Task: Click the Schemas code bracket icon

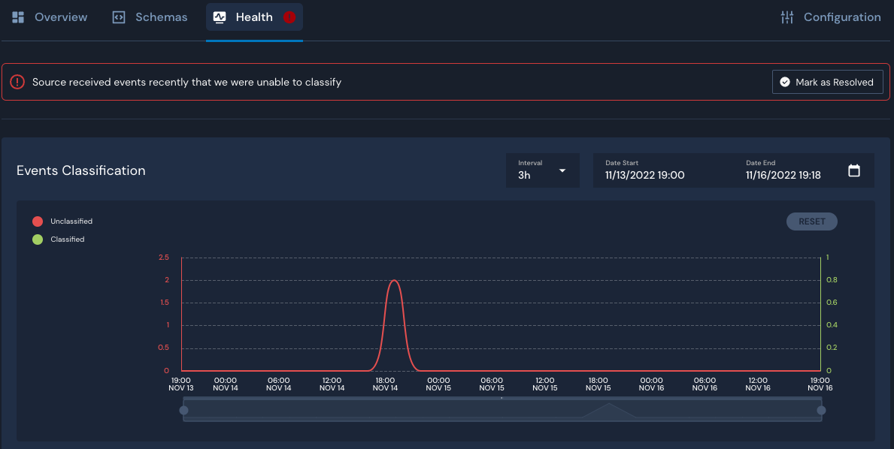Action: click(119, 17)
